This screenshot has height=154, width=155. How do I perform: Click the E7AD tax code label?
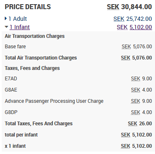tap(11, 79)
